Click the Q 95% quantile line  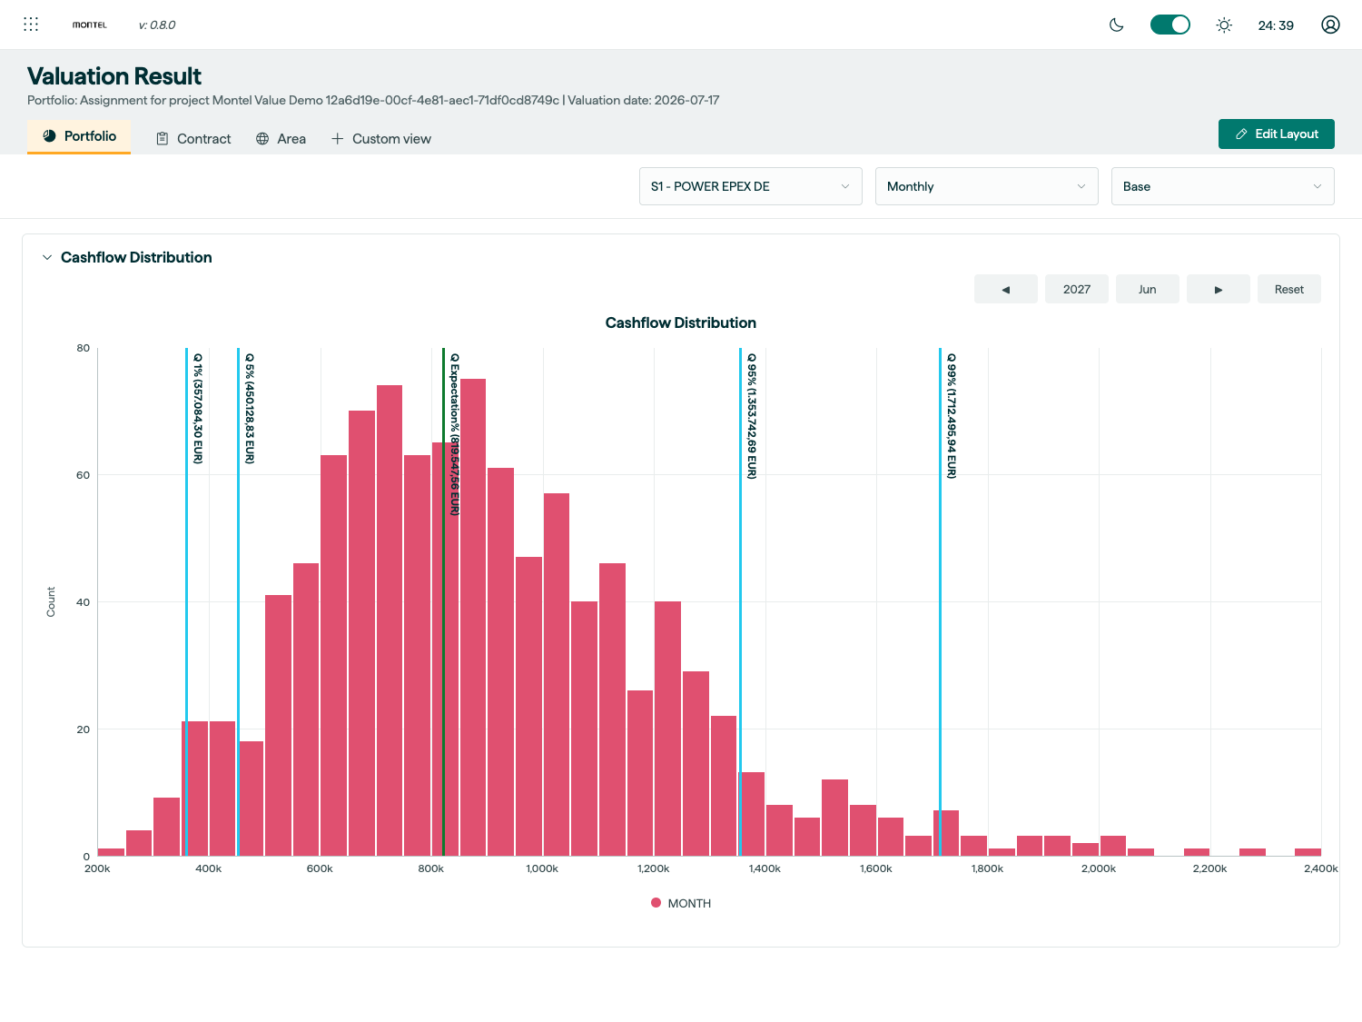tap(740, 600)
